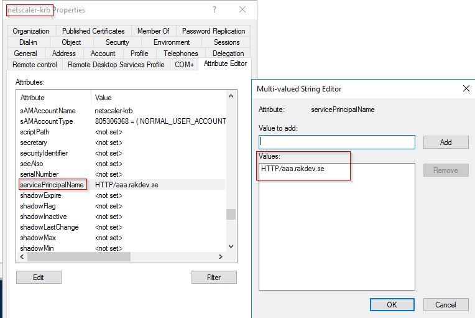The width and height of the screenshot is (475, 318).
Task: Open the Delegation tab
Action: point(228,54)
